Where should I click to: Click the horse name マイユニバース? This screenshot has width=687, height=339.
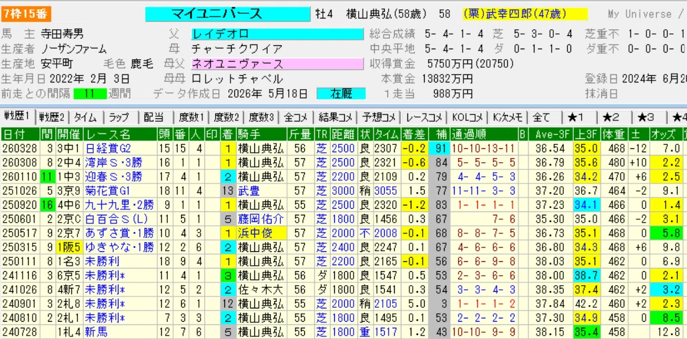coord(228,14)
